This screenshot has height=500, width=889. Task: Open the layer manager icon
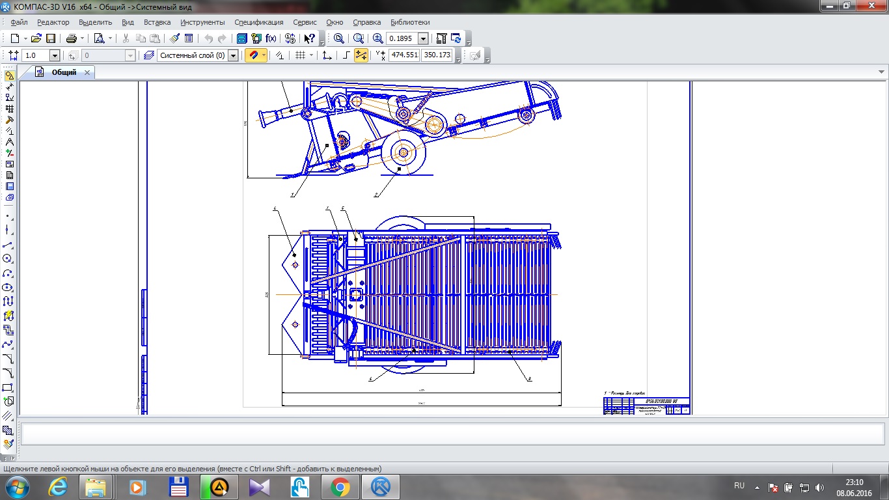point(148,55)
